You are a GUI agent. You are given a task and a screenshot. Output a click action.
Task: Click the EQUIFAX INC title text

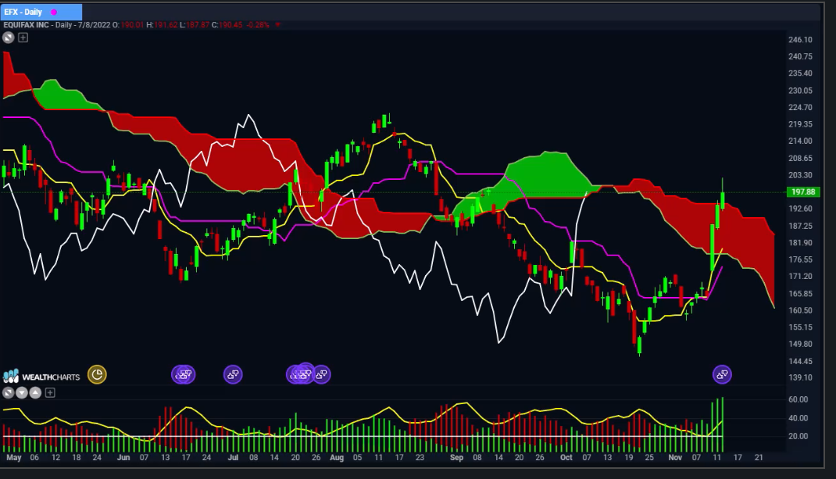tap(27, 25)
